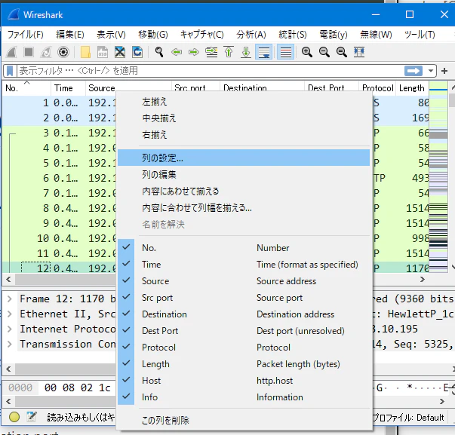This screenshot has height=435, width=455.
Task: Open the 分析(A) menu
Action: [x=251, y=35]
